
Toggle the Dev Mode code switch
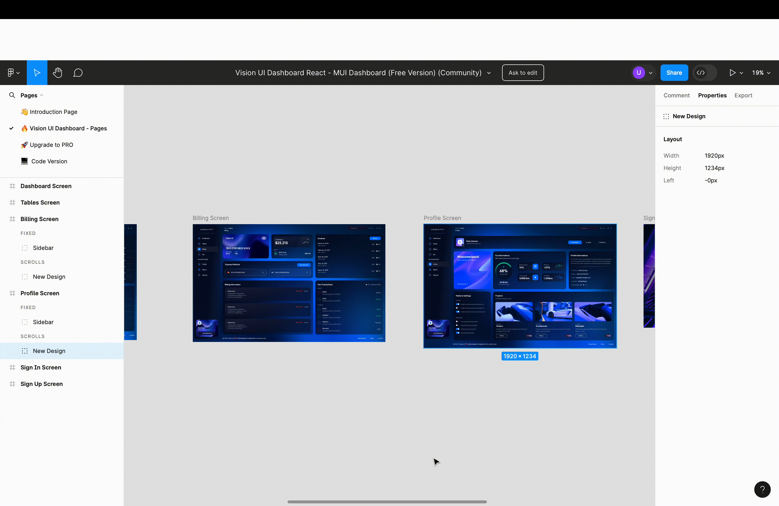click(704, 73)
